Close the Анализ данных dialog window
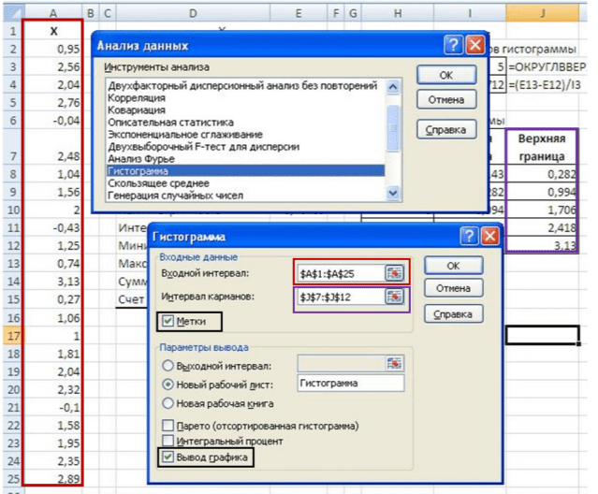Image resolution: width=598 pixels, height=494 pixels. click(x=475, y=45)
